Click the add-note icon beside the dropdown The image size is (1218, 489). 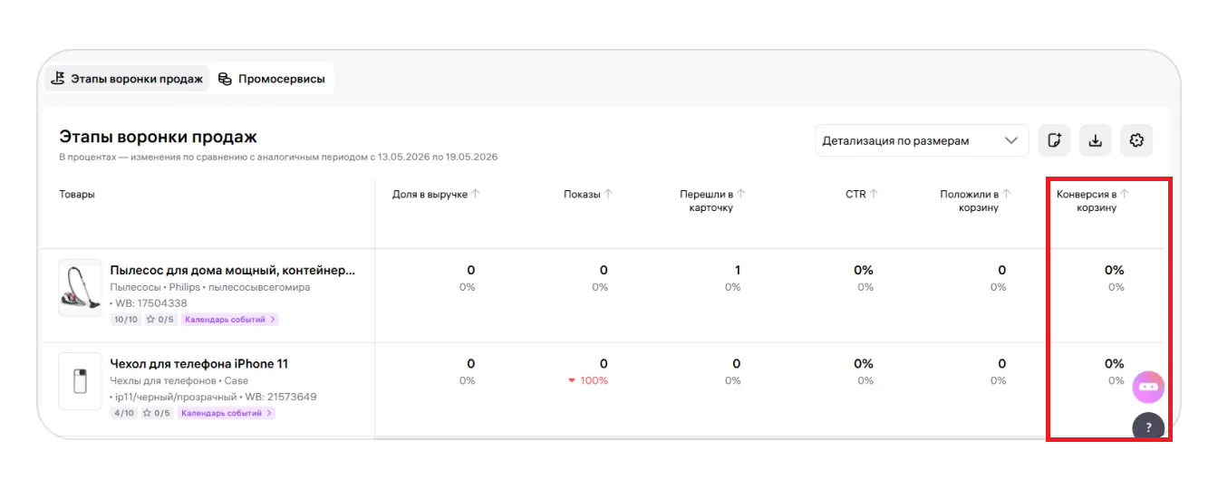1054,140
